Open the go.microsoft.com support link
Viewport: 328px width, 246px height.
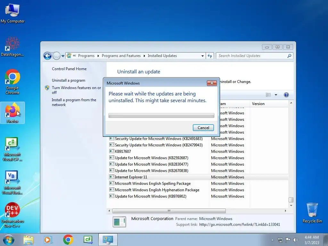click(240, 225)
